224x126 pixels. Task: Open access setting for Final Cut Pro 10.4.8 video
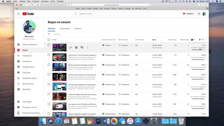[109, 55]
